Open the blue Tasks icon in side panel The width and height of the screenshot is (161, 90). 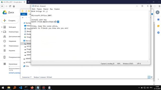point(158,32)
